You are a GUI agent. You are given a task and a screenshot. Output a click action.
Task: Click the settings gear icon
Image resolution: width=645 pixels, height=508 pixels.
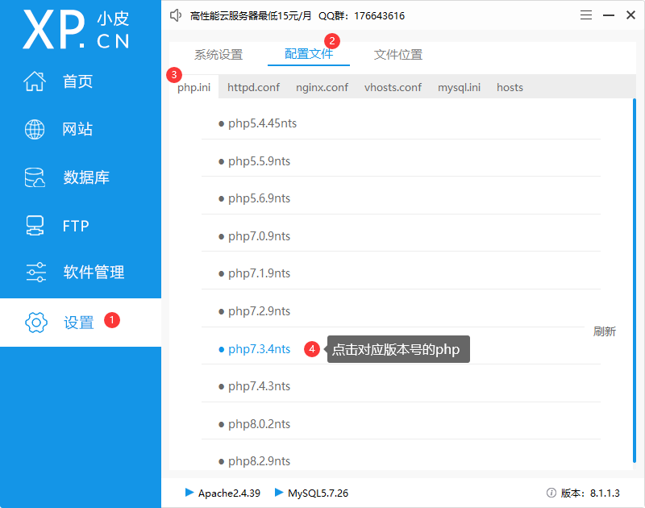[36, 322]
